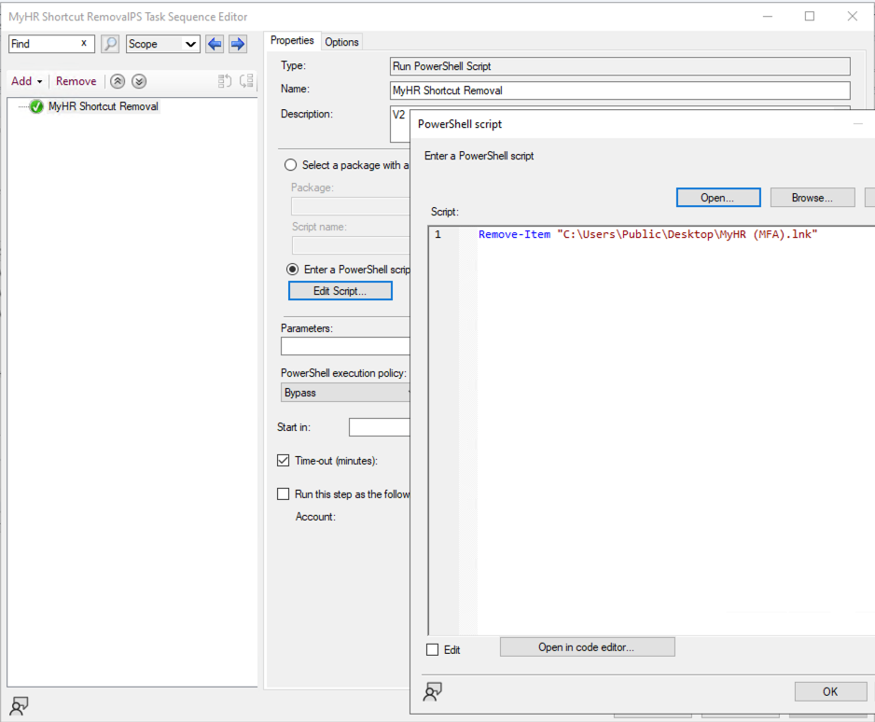The width and height of the screenshot is (875, 722).
Task: Click green check icon of MyHR step
Action: tap(36, 106)
